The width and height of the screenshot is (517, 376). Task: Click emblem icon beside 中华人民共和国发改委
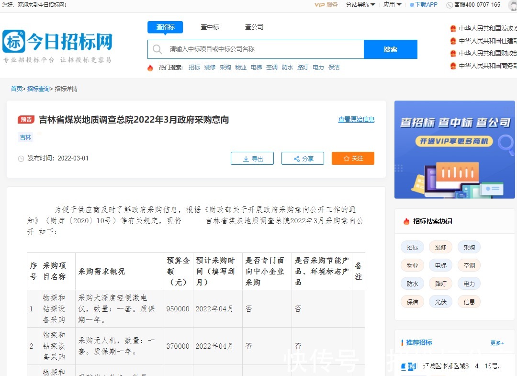click(x=453, y=28)
